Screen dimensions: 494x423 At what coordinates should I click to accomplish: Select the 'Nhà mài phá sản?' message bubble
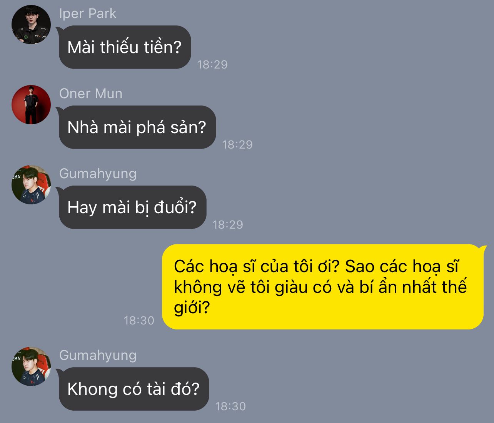point(137,127)
